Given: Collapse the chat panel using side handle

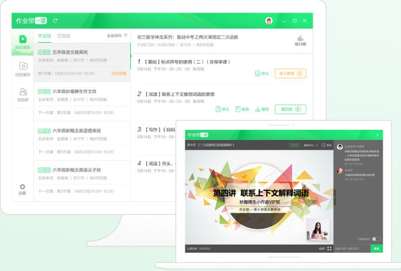Looking at the screenshot, I should [334, 196].
